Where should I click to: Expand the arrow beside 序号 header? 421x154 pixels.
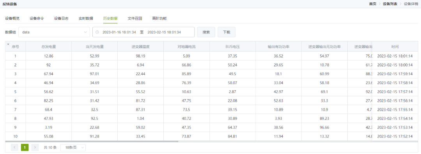8,44
